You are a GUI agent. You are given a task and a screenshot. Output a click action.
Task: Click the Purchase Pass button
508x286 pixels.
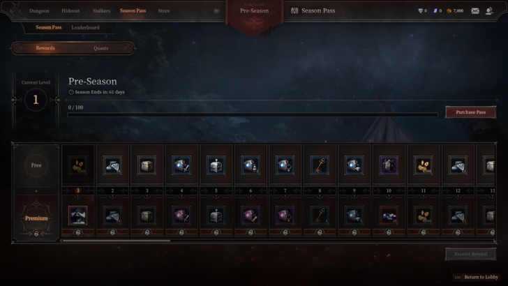click(x=471, y=112)
